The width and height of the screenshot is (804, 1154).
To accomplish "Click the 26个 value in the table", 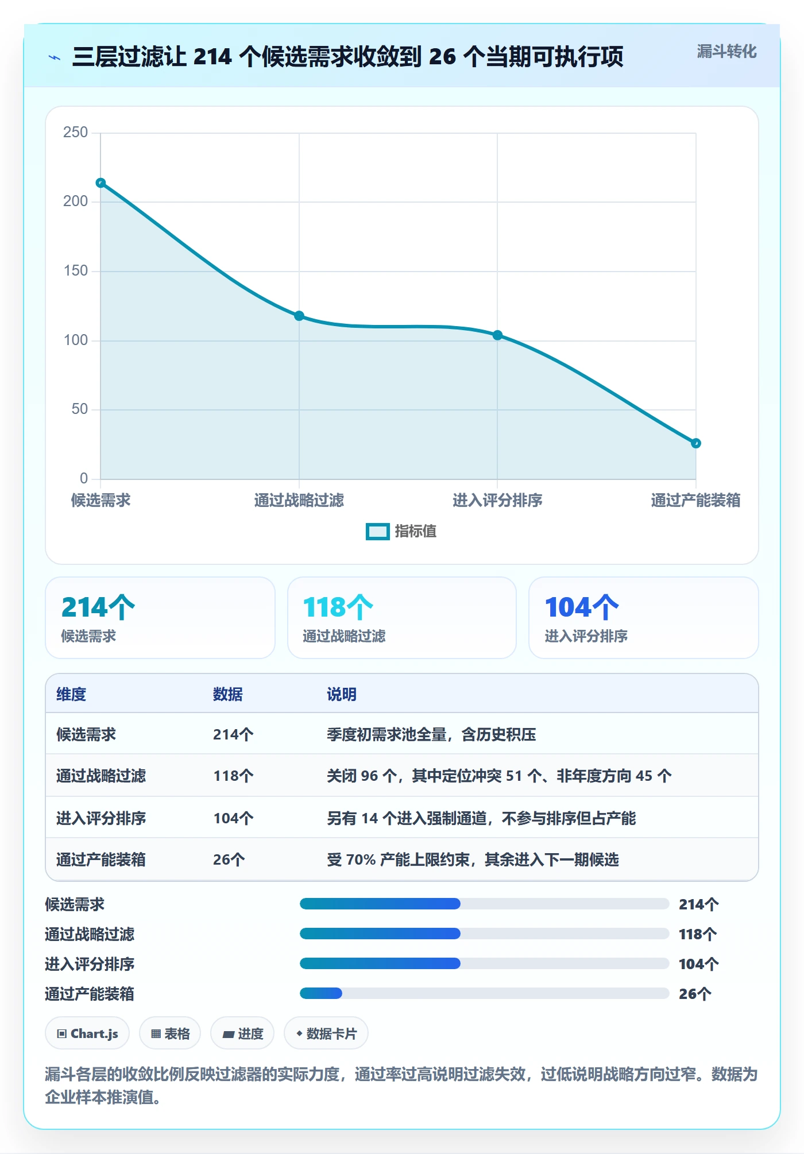I will click(x=229, y=859).
